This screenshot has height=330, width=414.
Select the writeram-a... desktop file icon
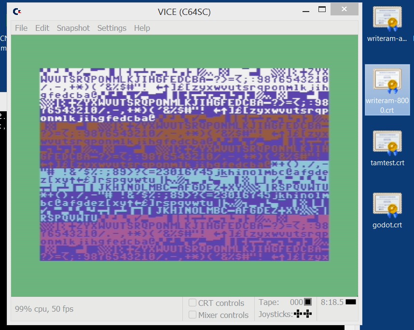click(387, 24)
